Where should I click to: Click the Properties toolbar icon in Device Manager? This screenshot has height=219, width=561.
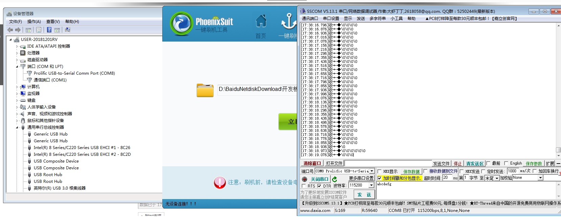point(39,30)
